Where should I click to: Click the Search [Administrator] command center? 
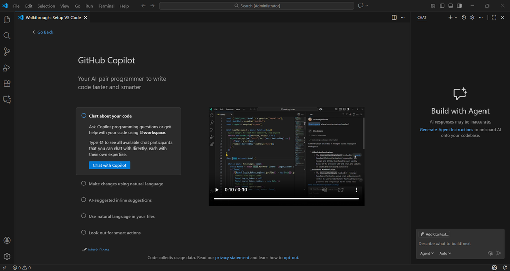(257, 6)
